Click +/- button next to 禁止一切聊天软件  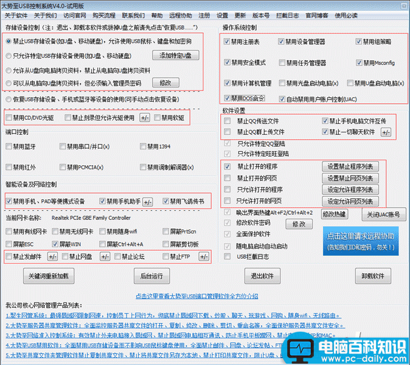click(386, 132)
